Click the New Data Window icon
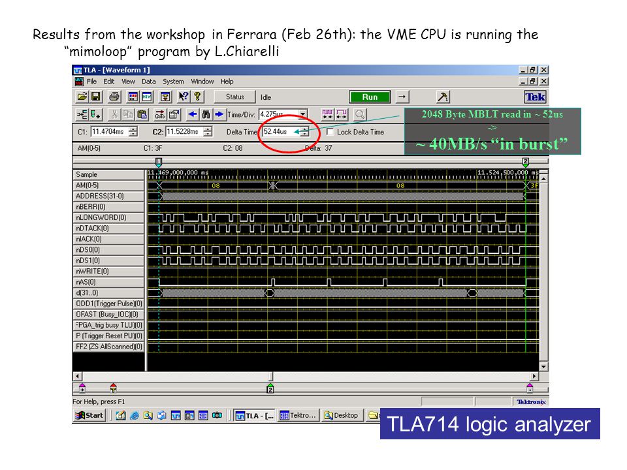 [147, 97]
